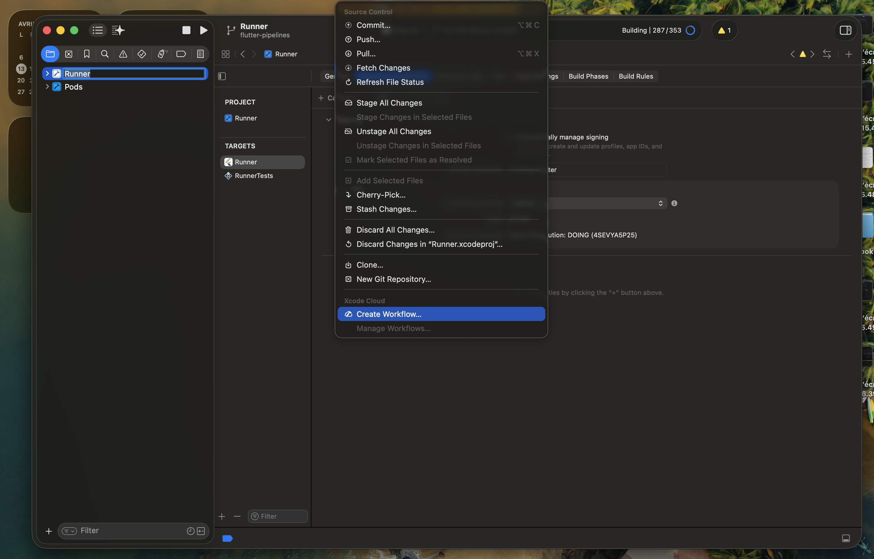Screen dimensions: 874x559
Task: Select Unstage All Changes
Action: tap(441, 131)
